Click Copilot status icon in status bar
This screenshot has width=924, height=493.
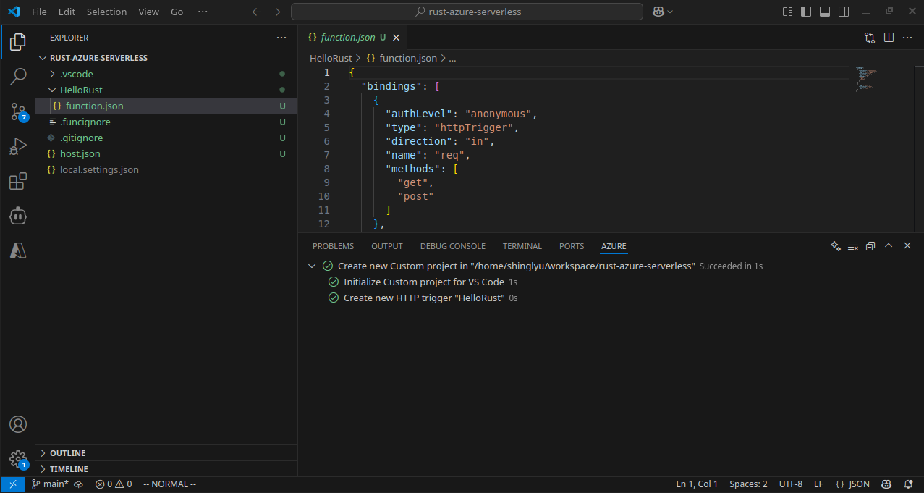(886, 484)
